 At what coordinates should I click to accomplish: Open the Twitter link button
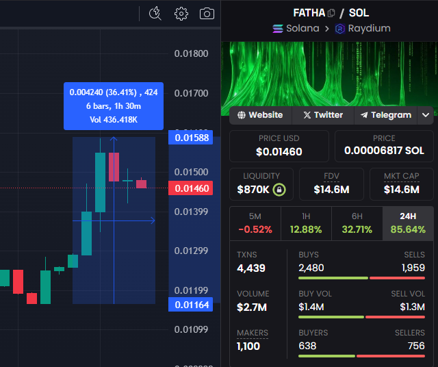(x=323, y=115)
